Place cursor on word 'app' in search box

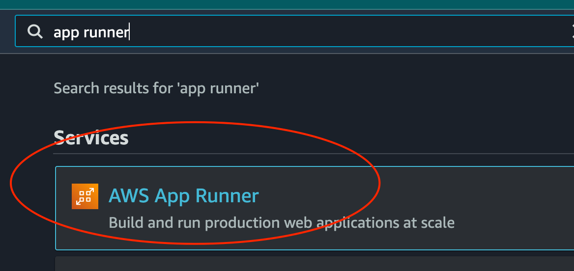[x=66, y=33]
